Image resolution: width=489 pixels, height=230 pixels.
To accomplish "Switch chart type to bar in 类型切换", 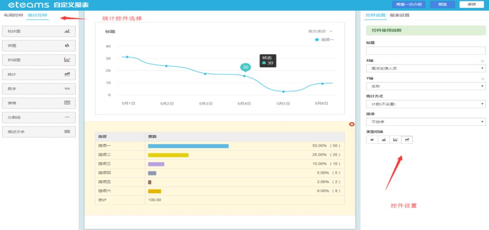I will [384, 140].
